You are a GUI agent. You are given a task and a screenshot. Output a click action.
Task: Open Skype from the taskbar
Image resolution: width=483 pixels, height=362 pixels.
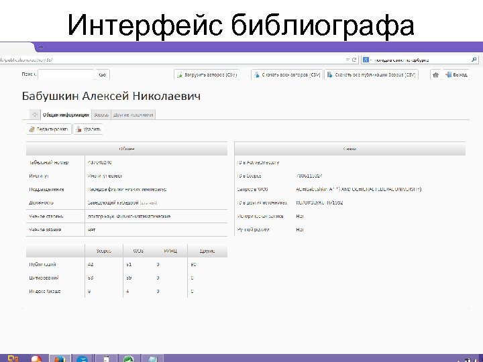click(83, 359)
